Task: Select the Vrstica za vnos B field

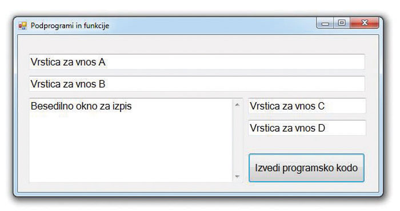Action: (197, 84)
